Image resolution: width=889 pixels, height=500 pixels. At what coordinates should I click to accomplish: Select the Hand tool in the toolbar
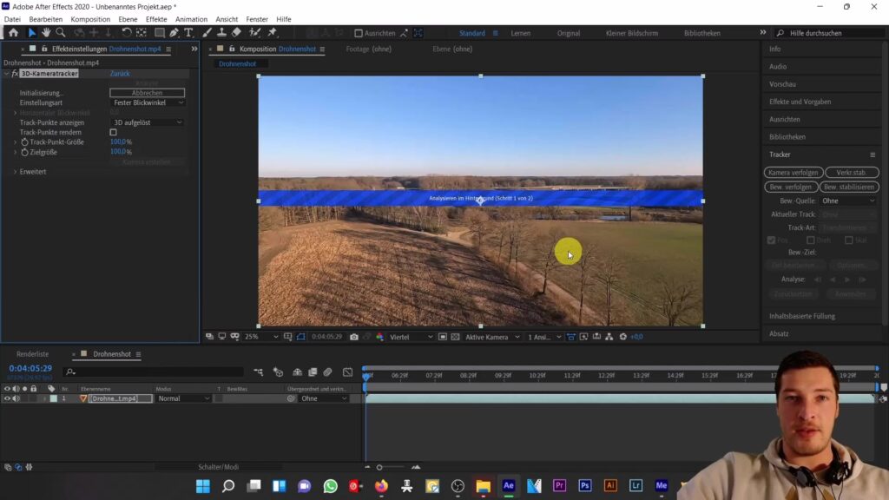46,33
